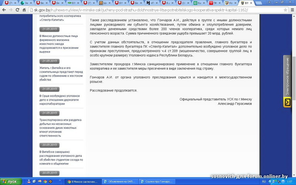
Task: Close the 'Шк' chess tab
Action: [x=110, y=3]
